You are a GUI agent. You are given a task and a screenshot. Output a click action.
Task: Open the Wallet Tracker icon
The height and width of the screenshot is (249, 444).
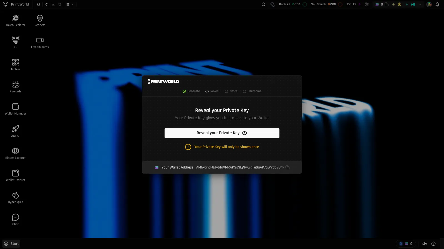click(16, 175)
